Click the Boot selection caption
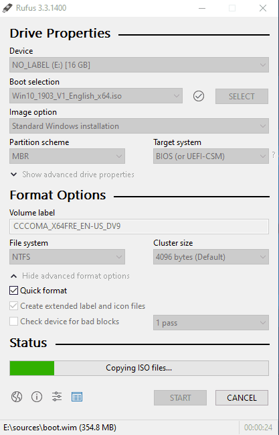The image size is (279, 435). pos(34,82)
